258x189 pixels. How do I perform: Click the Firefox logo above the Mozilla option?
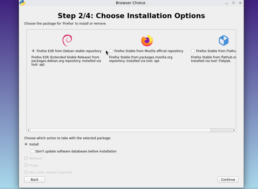pos(147,39)
